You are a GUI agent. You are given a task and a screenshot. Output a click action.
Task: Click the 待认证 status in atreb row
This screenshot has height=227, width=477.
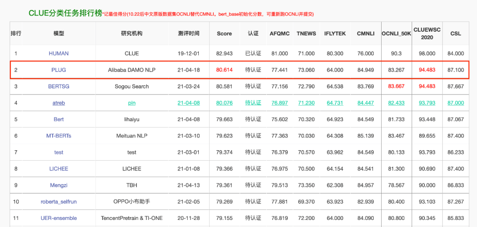point(253,103)
